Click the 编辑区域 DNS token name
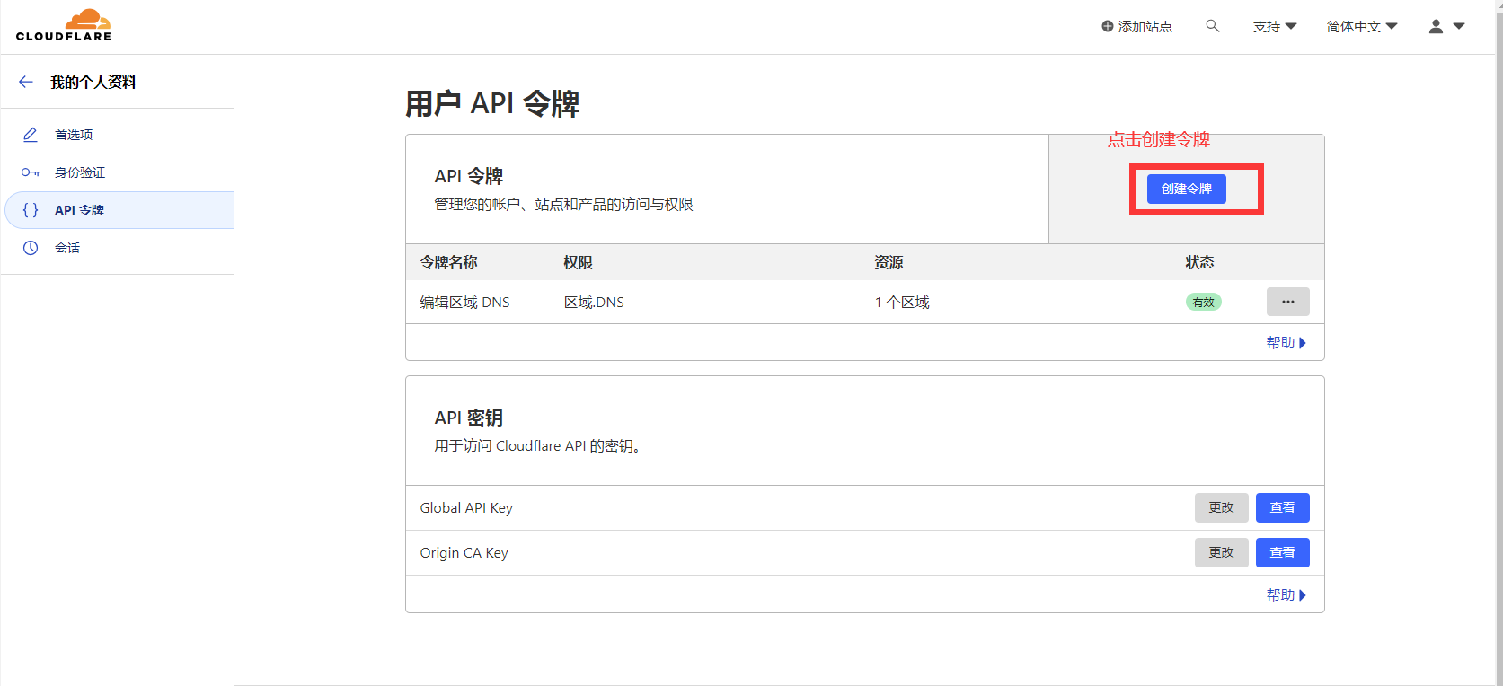 [464, 303]
